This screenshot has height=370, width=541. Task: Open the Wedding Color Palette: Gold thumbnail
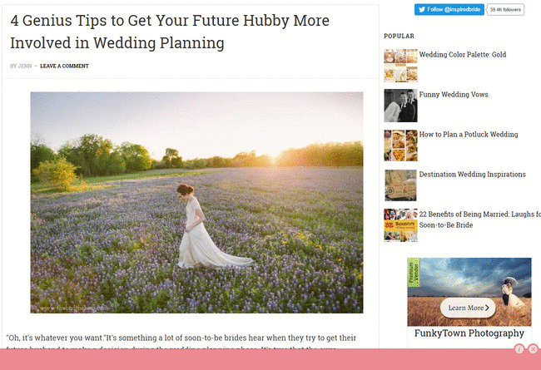[x=400, y=66]
